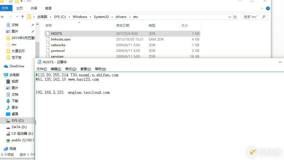Click 此电脑 in address breadcrumb

42,17
